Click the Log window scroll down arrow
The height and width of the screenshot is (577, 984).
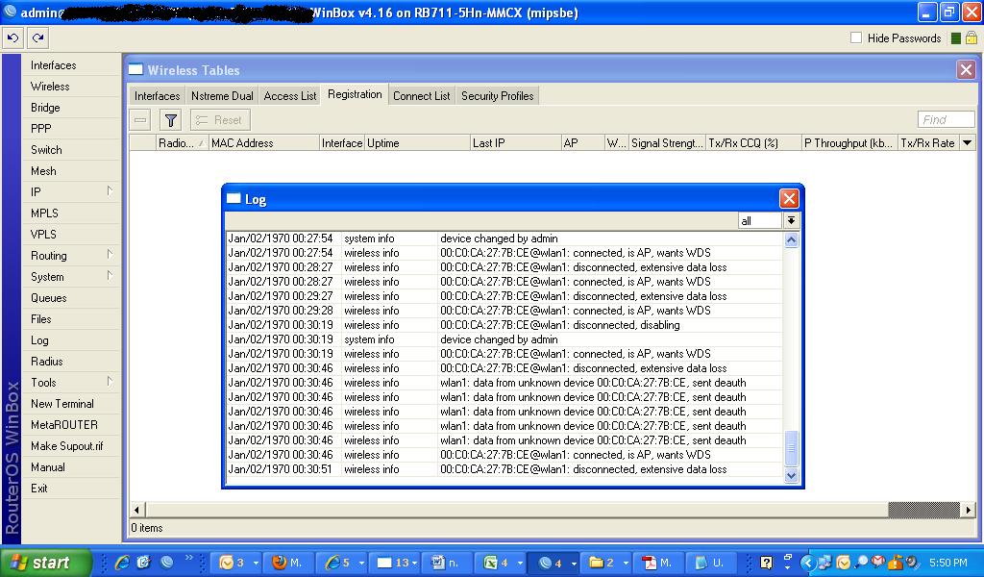791,475
